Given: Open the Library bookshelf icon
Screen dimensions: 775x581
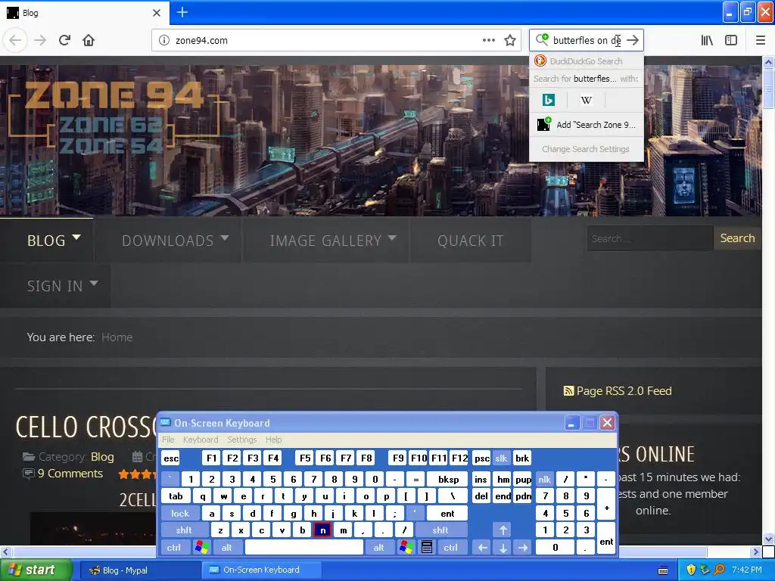Looking at the screenshot, I should tap(707, 40).
